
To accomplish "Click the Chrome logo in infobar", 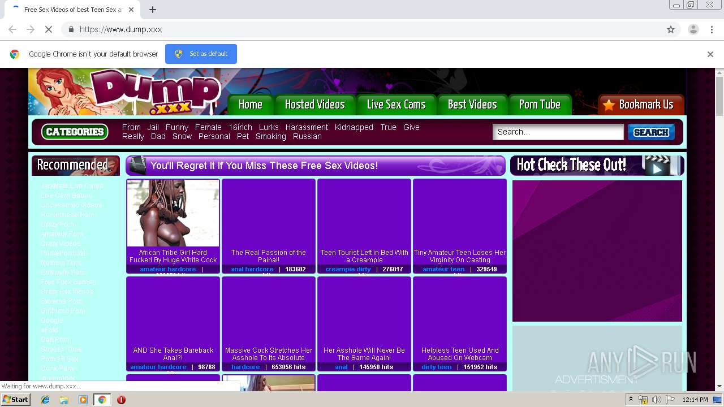I will [x=15, y=54].
